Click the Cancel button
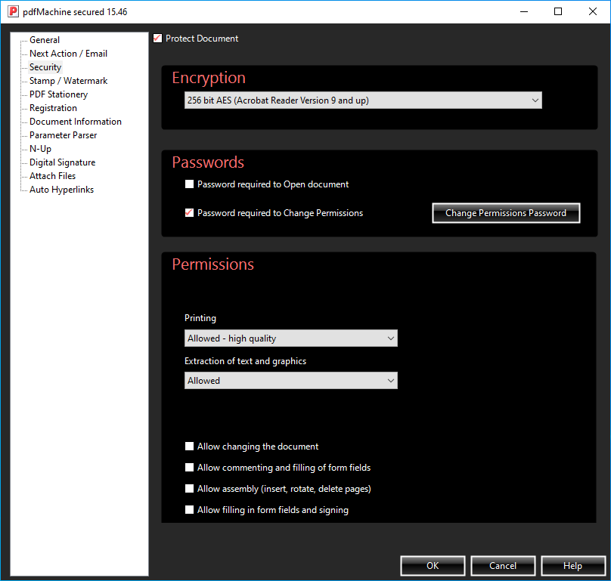Screen dimensions: 611x581 503,566
